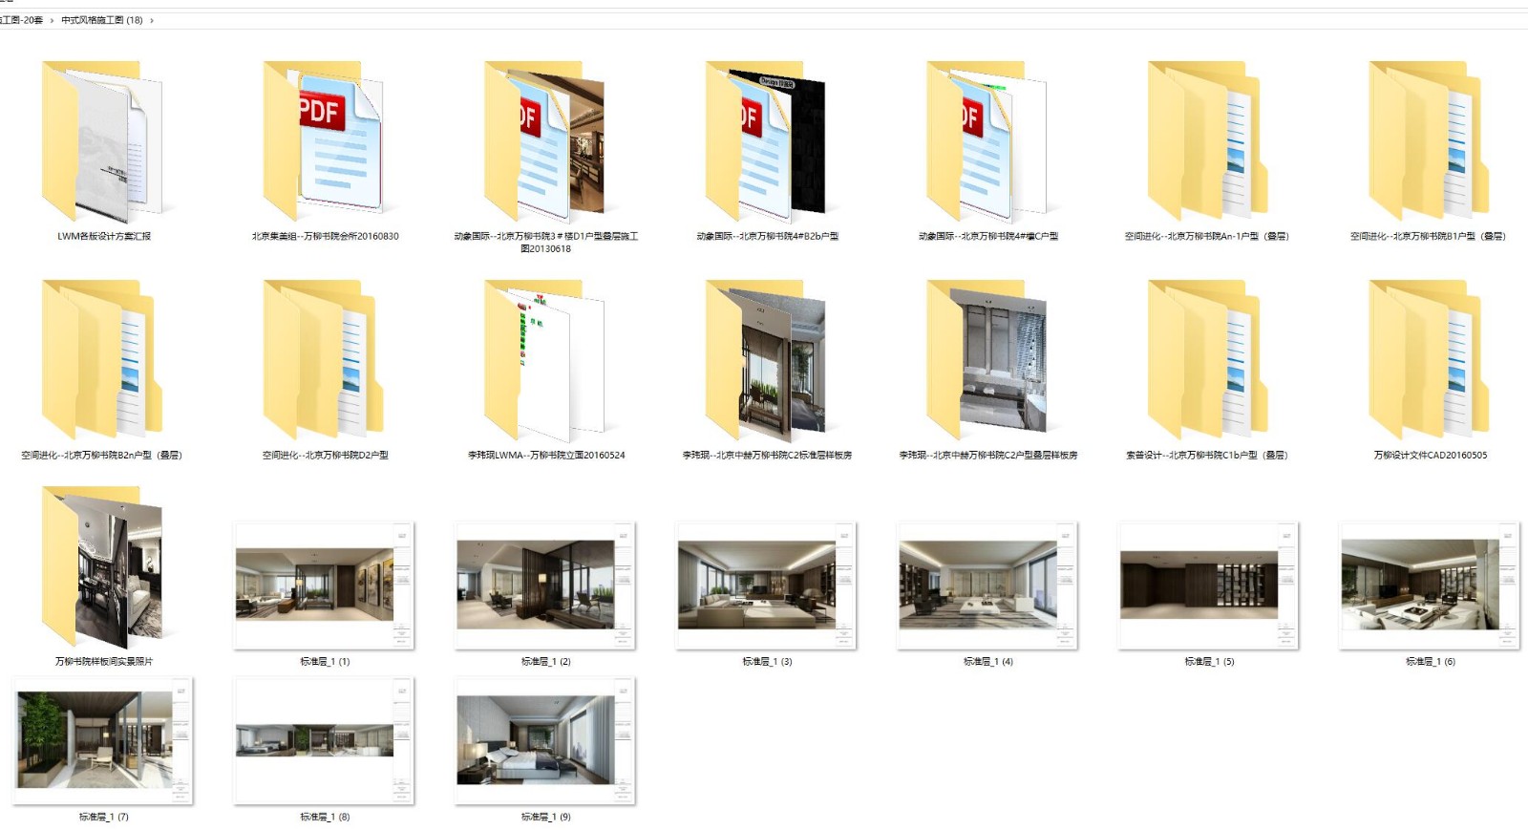
Task: Open folder 空间进化--北京万柳书院B2n户型(叠层)
Action: pos(102,359)
